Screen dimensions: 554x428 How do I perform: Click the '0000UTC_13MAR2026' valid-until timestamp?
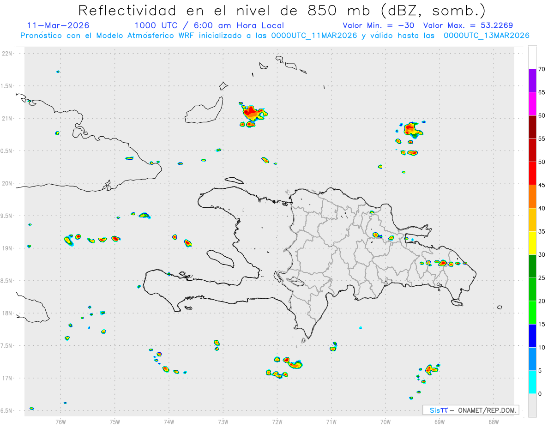tap(486, 36)
